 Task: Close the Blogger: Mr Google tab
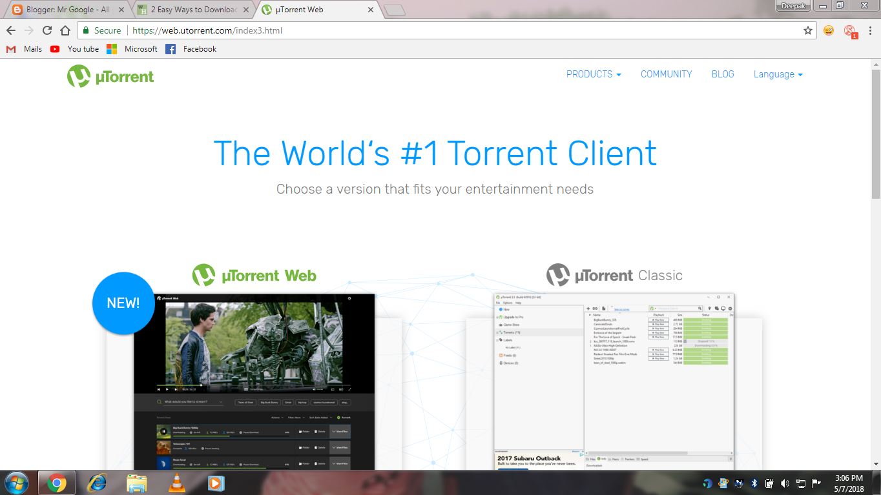click(121, 10)
